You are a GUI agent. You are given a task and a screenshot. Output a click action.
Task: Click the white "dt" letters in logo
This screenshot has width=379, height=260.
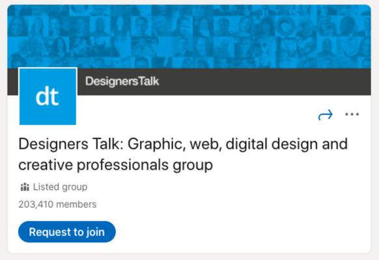click(x=47, y=96)
